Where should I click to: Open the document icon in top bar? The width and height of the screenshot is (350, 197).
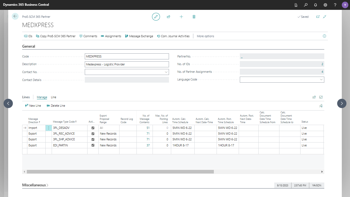296,5
